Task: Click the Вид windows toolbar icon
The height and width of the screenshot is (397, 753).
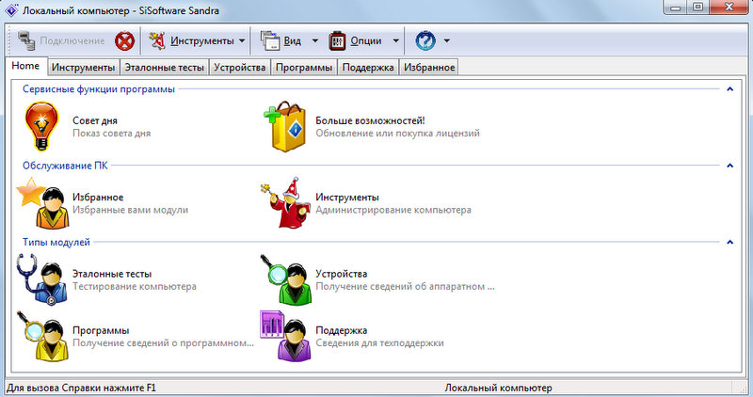Action: [270, 40]
